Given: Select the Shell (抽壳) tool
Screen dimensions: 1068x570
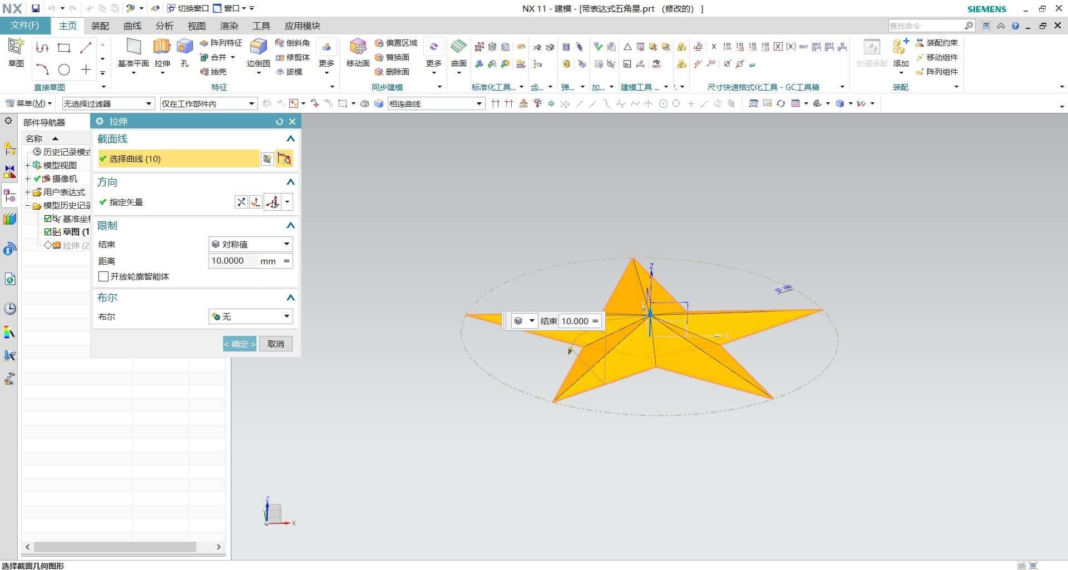Looking at the screenshot, I should pyautogui.click(x=213, y=72).
